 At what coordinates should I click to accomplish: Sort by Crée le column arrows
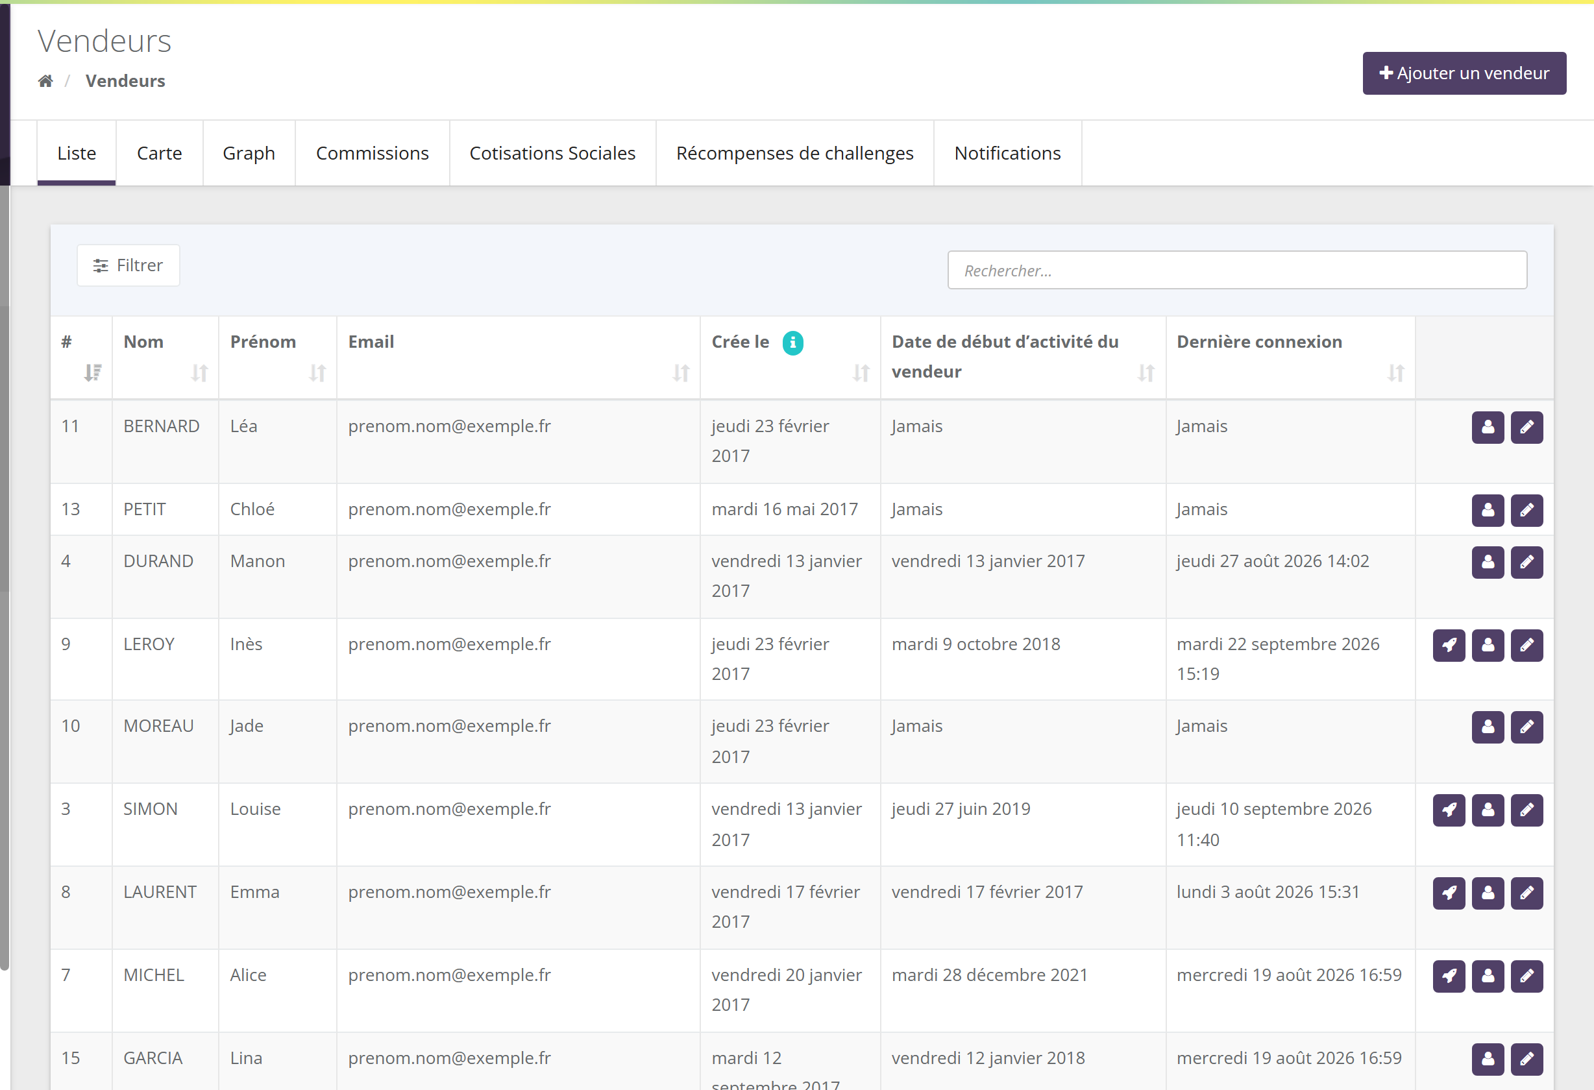pyautogui.click(x=861, y=372)
